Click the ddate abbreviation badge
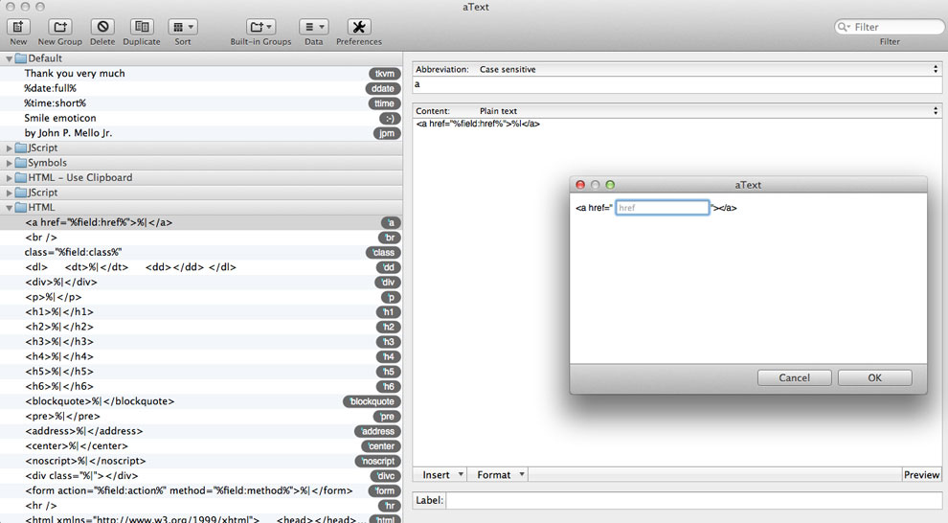The height and width of the screenshot is (523, 948). coord(383,88)
